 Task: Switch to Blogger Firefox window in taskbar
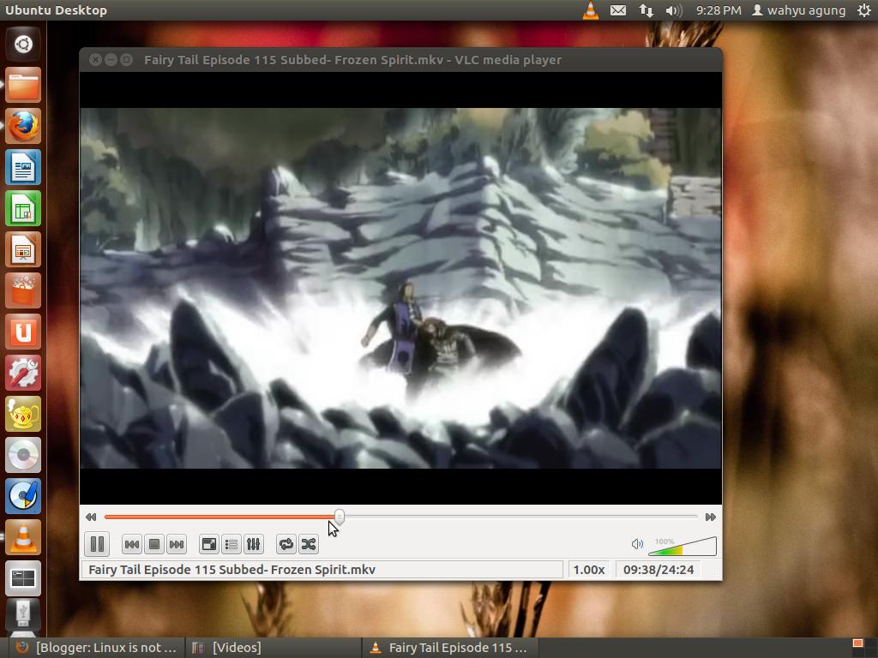[x=95, y=648]
